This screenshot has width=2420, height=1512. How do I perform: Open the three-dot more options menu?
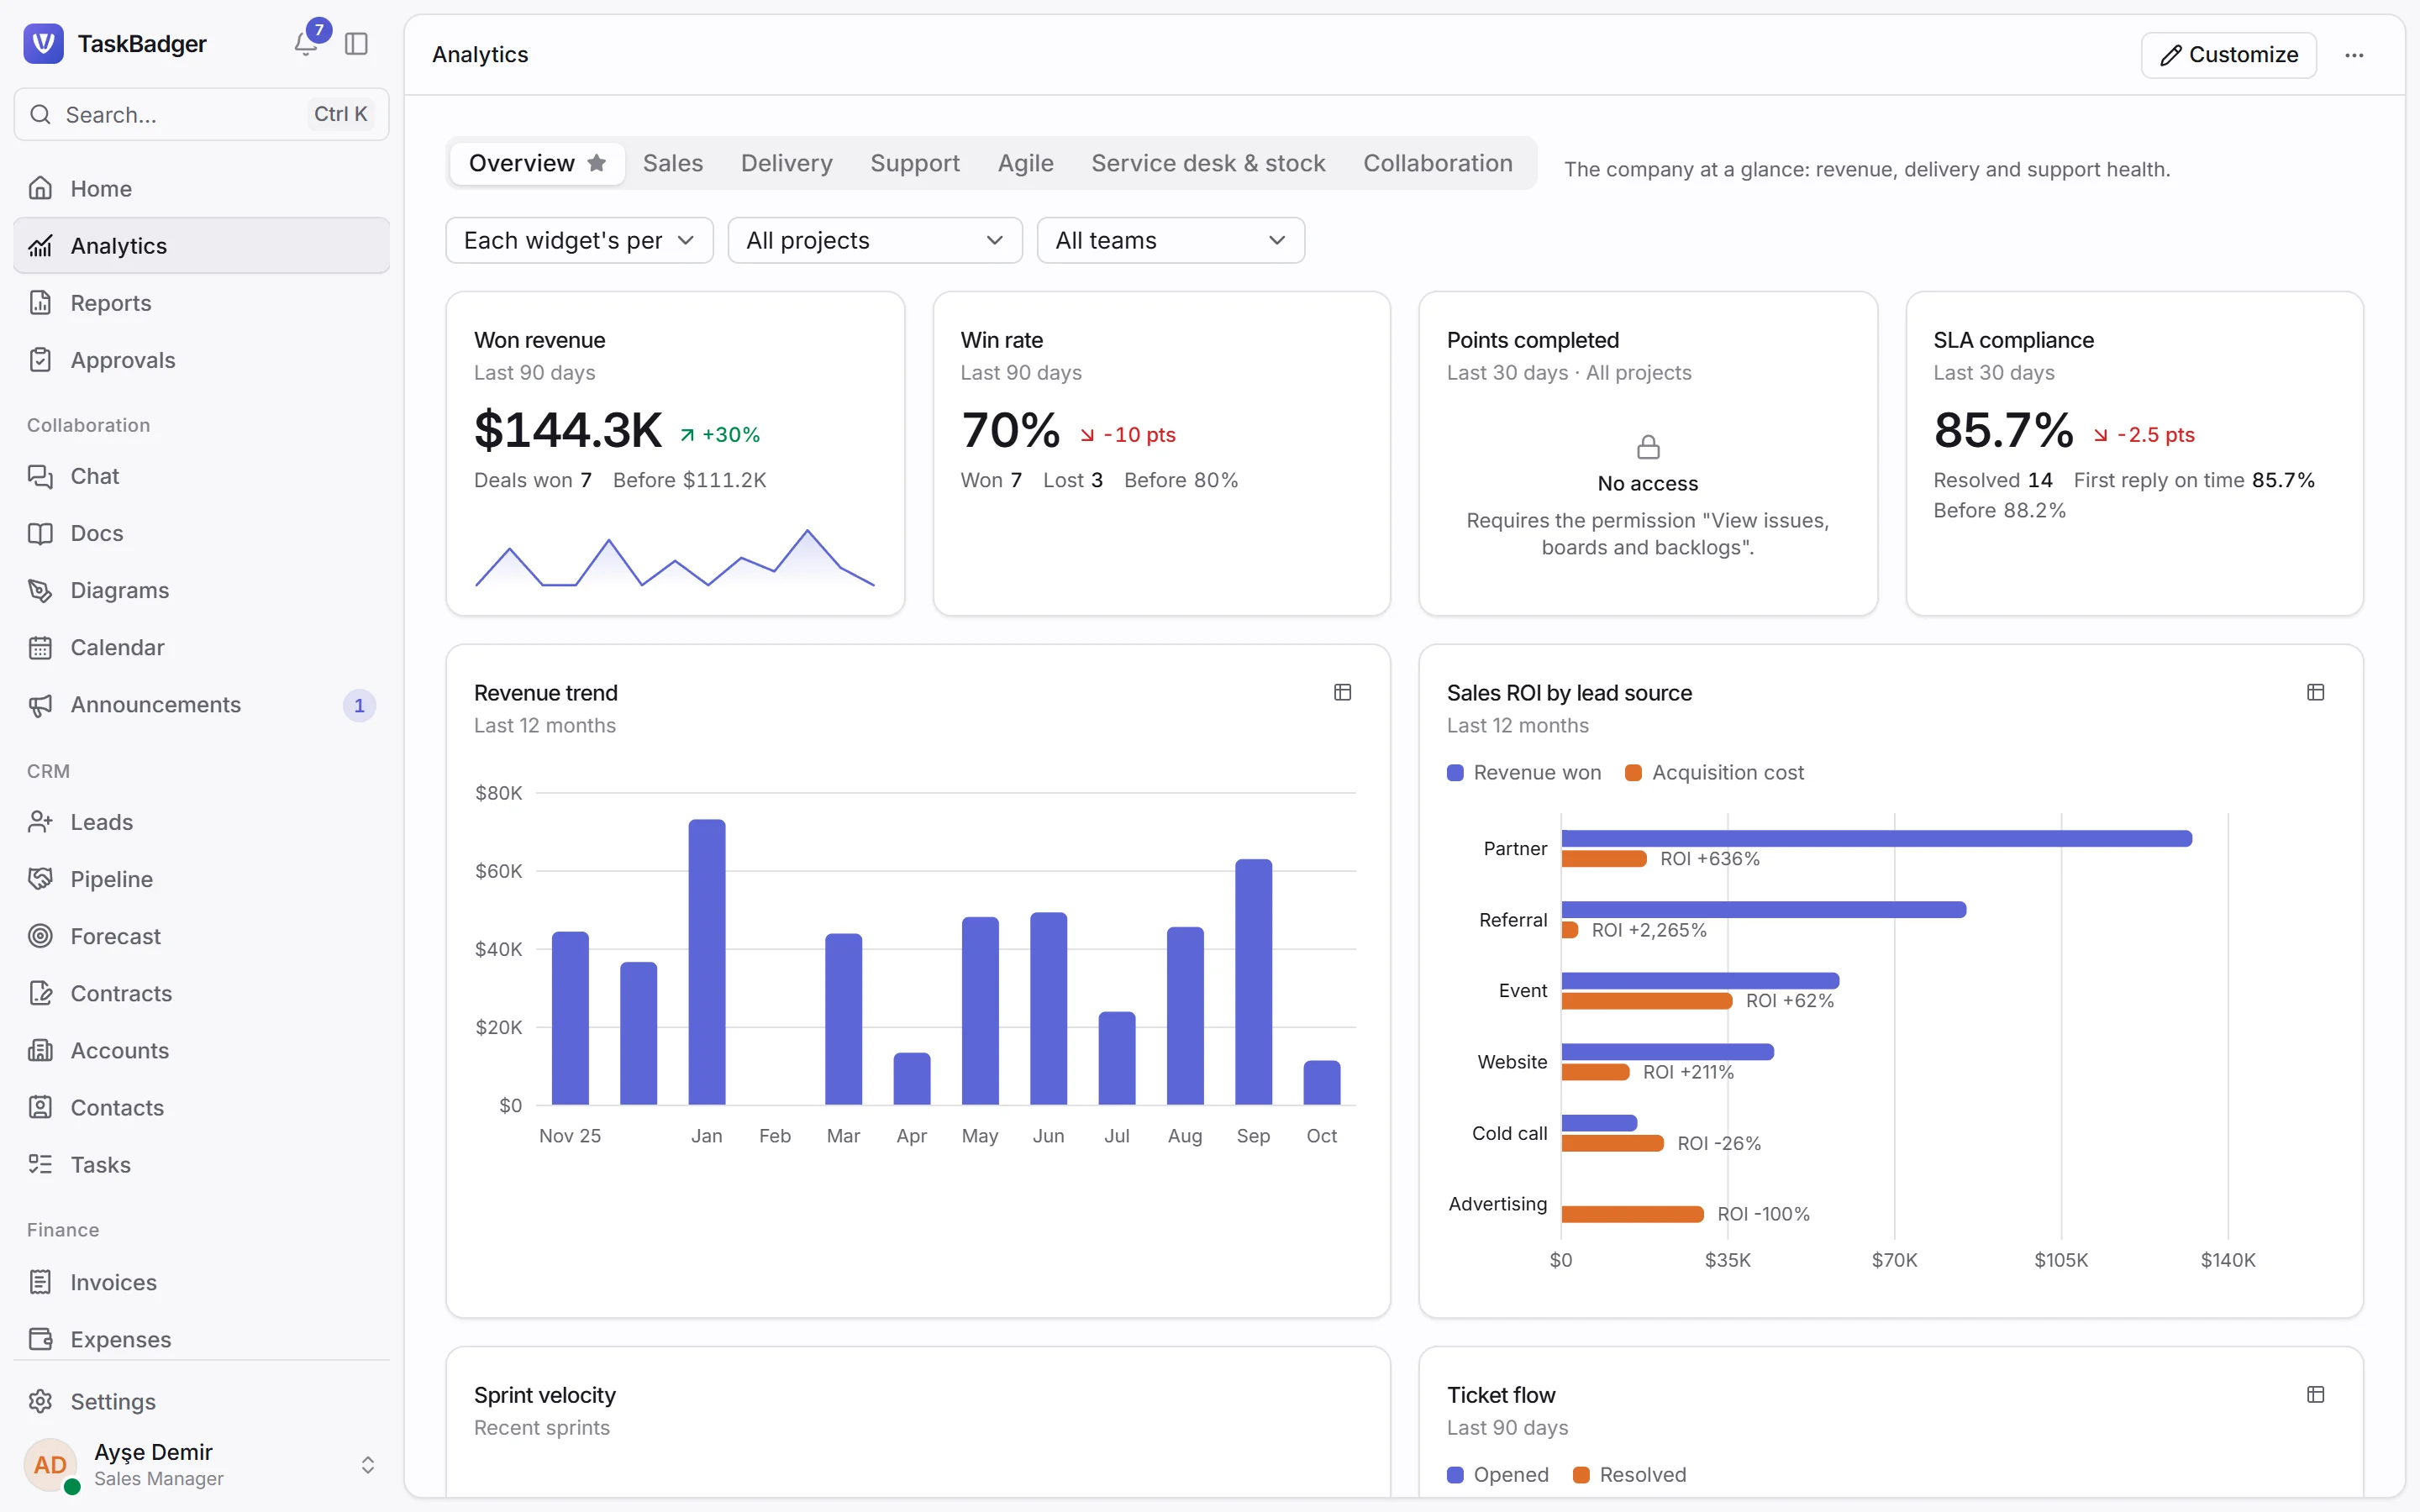[x=2354, y=55]
